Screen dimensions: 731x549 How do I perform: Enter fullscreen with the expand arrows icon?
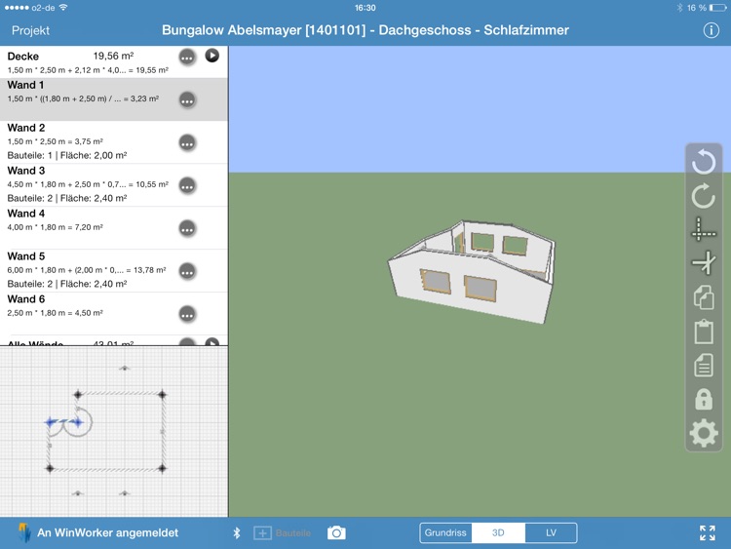coord(708,532)
